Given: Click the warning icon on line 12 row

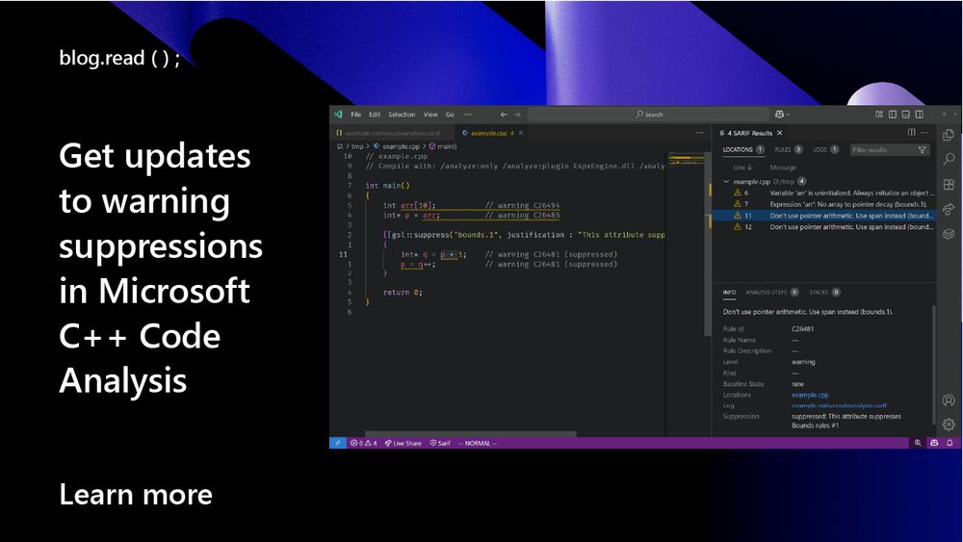Looking at the screenshot, I should [738, 226].
